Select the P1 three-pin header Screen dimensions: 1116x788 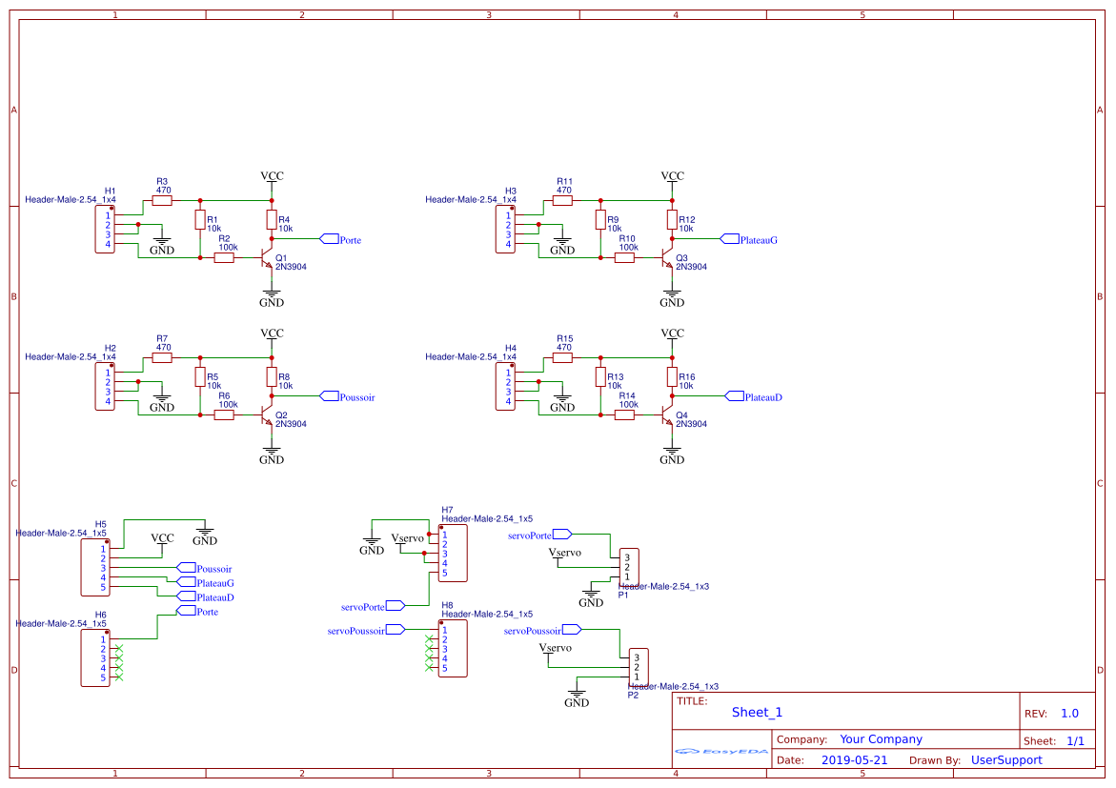click(629, 567)
